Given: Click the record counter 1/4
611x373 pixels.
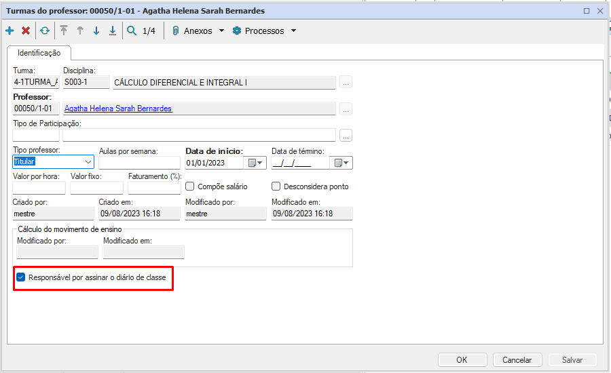Looking at the screenshot, I should (x=149, y=31).
